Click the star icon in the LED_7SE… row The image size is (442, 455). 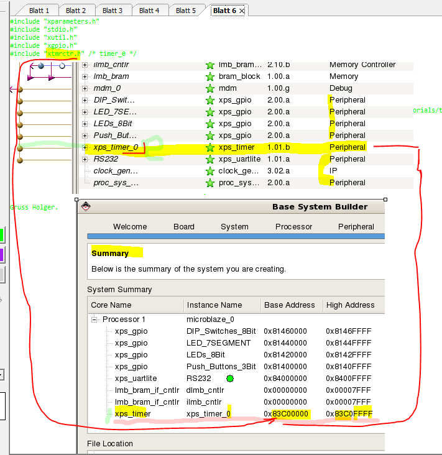point(210,112)
